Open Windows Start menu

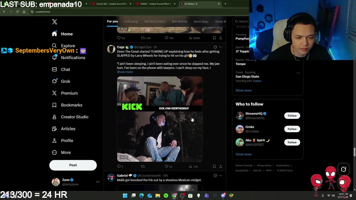click(x=125, y=196)
